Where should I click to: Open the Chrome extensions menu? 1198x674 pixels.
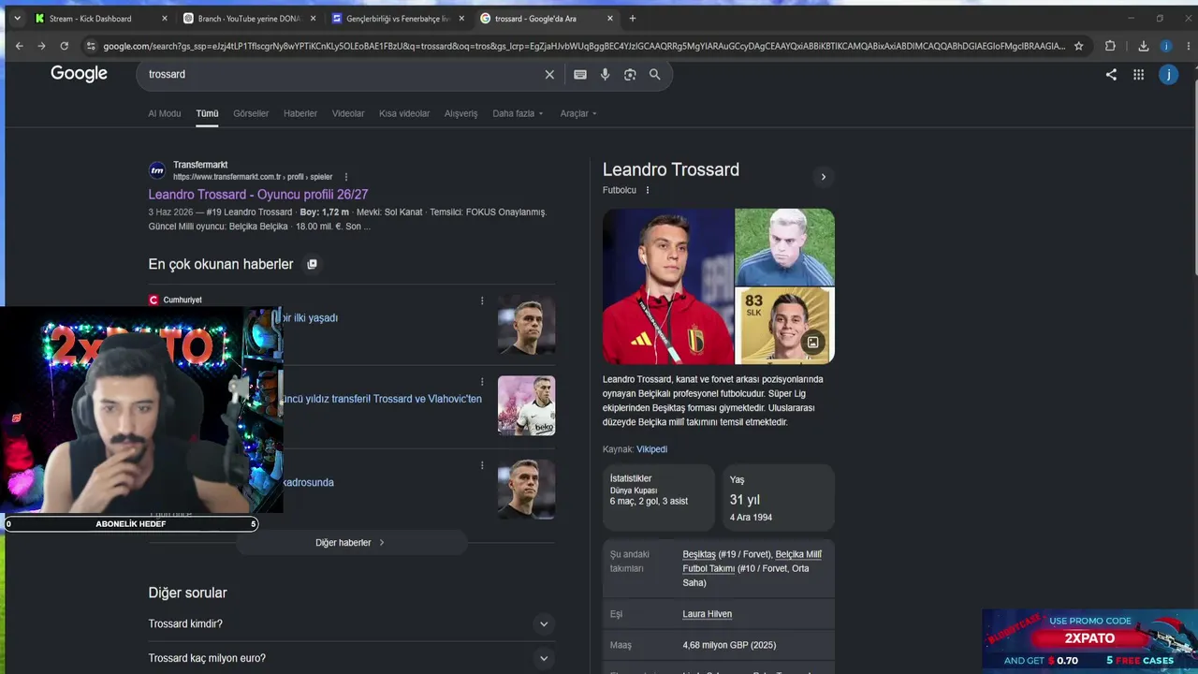1110,46
